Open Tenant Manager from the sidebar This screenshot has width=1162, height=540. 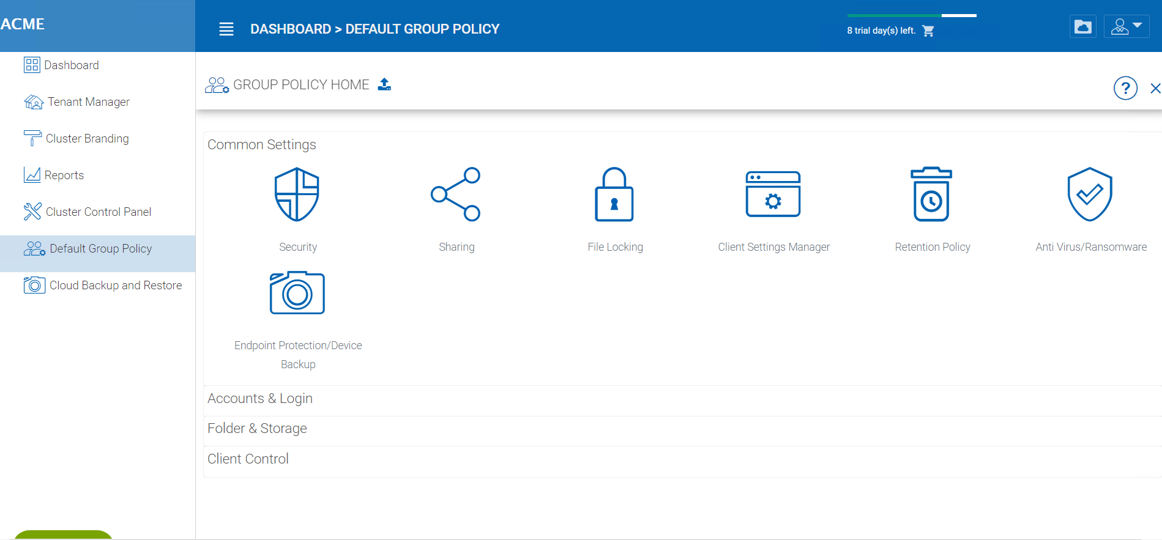[97, 102]
